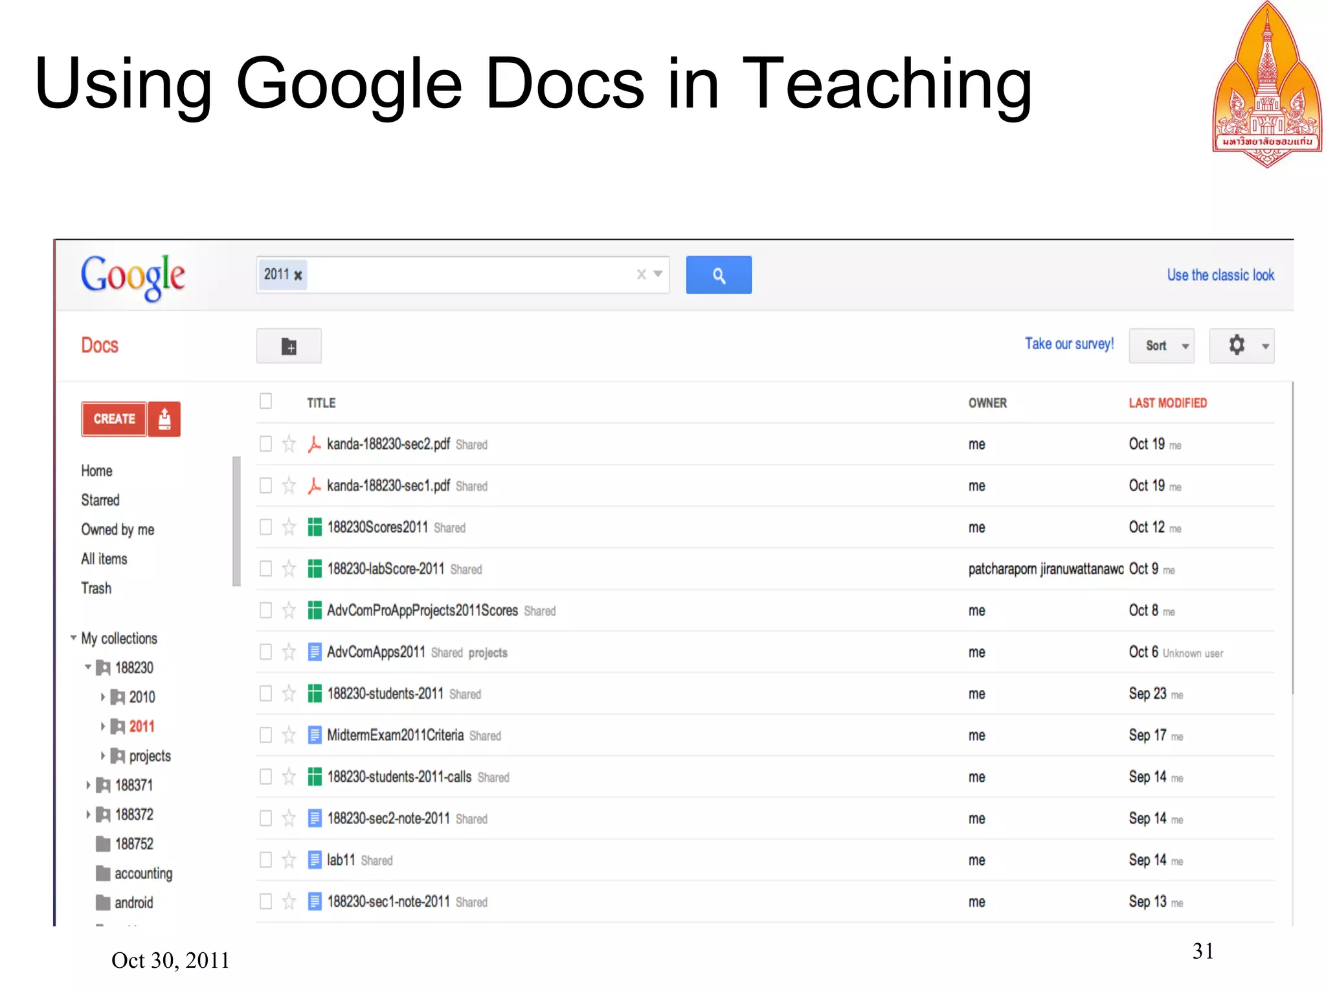
Task: Remove the 2011 search chip
Action: 298,275
